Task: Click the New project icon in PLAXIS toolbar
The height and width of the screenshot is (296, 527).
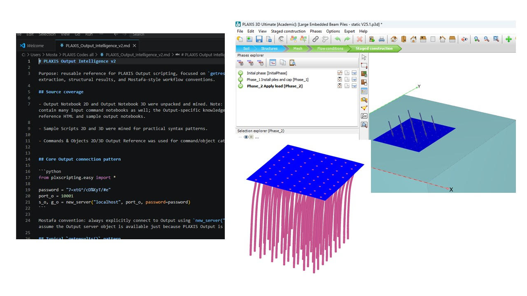Action: [x=240, y=39]
